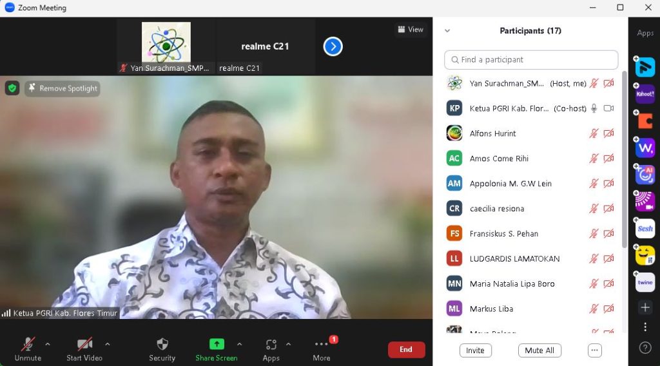This screenshot has width=660, height=366.
Task: Open the Apps toolbar icon
Action: 271,349
